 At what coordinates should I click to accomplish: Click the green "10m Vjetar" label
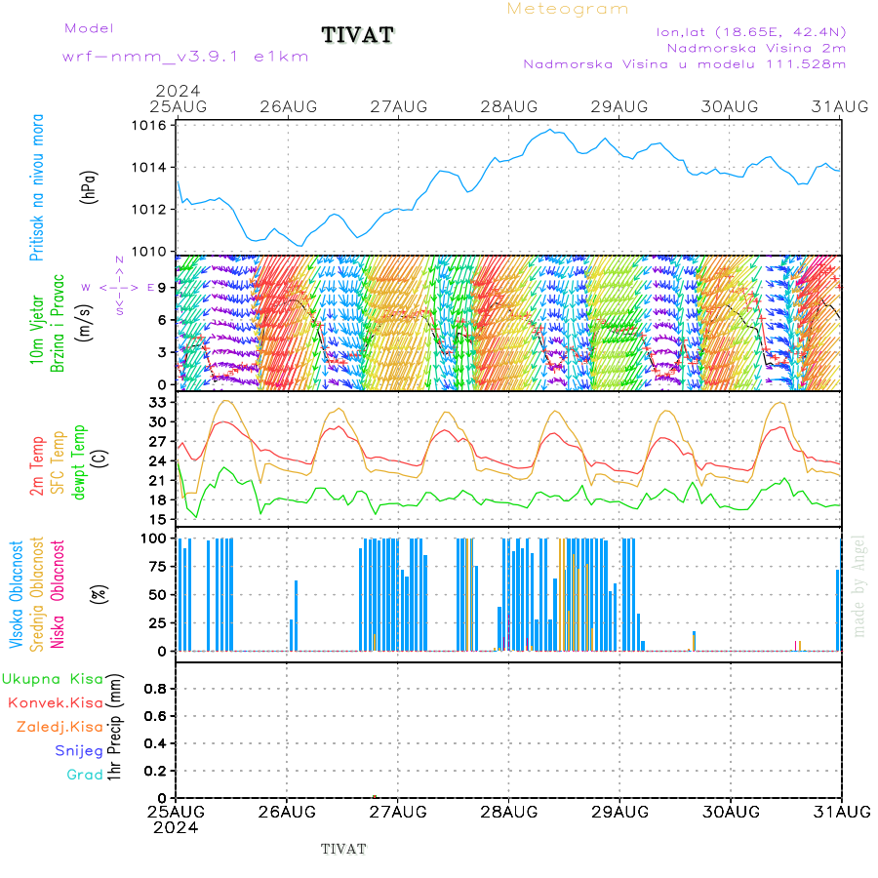tap(36, 330)
